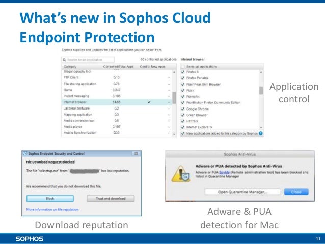Viewport: 325px width, 244px height.
Task: Uncheck the Google Chrome checkbox
Action: pyautogui.click(x=183, y=109)
